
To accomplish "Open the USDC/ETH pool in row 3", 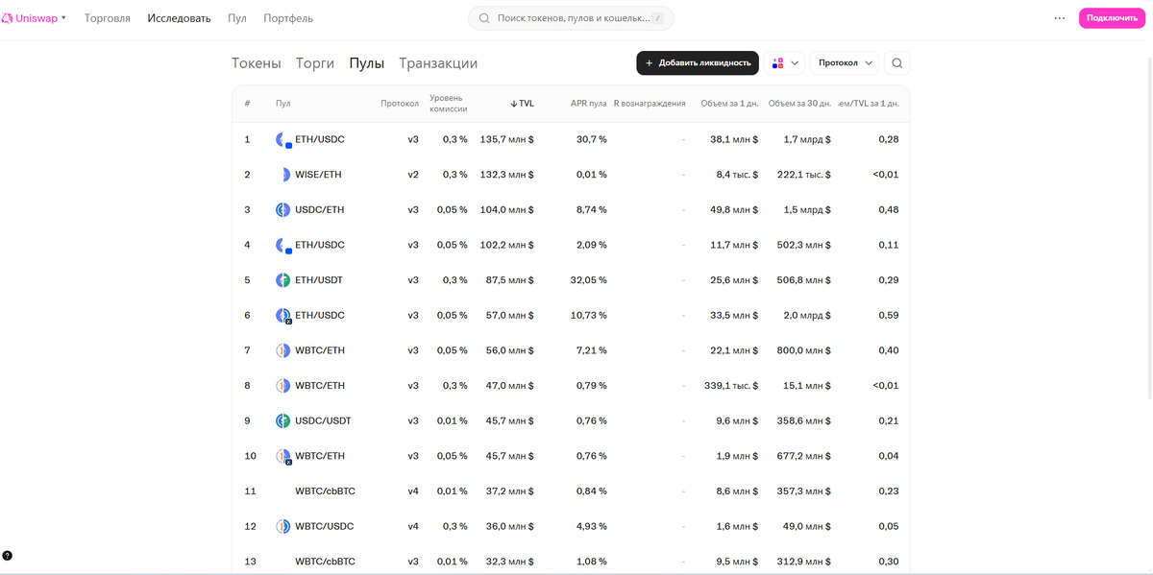I will point(571,210).
